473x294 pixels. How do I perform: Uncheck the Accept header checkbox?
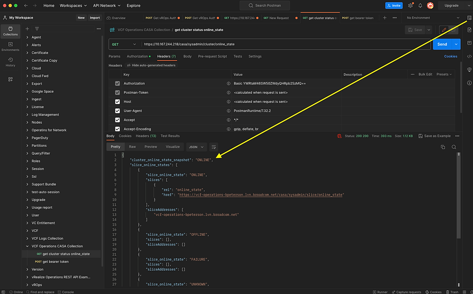click(x=117, y=119)
